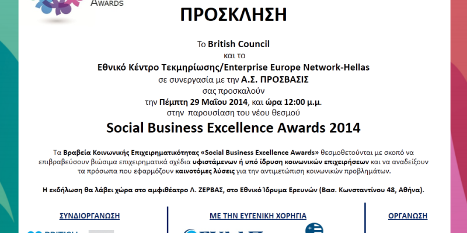This screenshot has width=467, height=233.
Task: Click the ΣΥΝΔΙΟΡΓΑΝΩΣΗ underlined heading
Action: [x=89, y=216]
